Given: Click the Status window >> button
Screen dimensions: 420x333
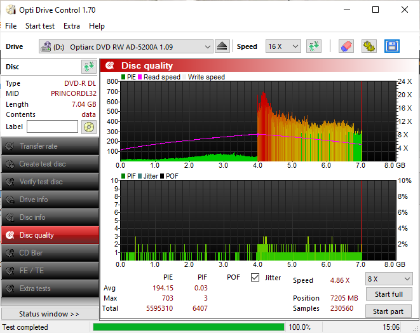Looking at the screenshot, I should (x=50, y=314).
